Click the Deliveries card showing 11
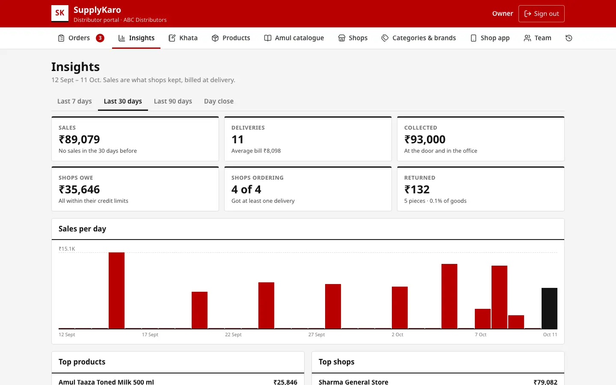The image size is (616, 385). (308, 139)
